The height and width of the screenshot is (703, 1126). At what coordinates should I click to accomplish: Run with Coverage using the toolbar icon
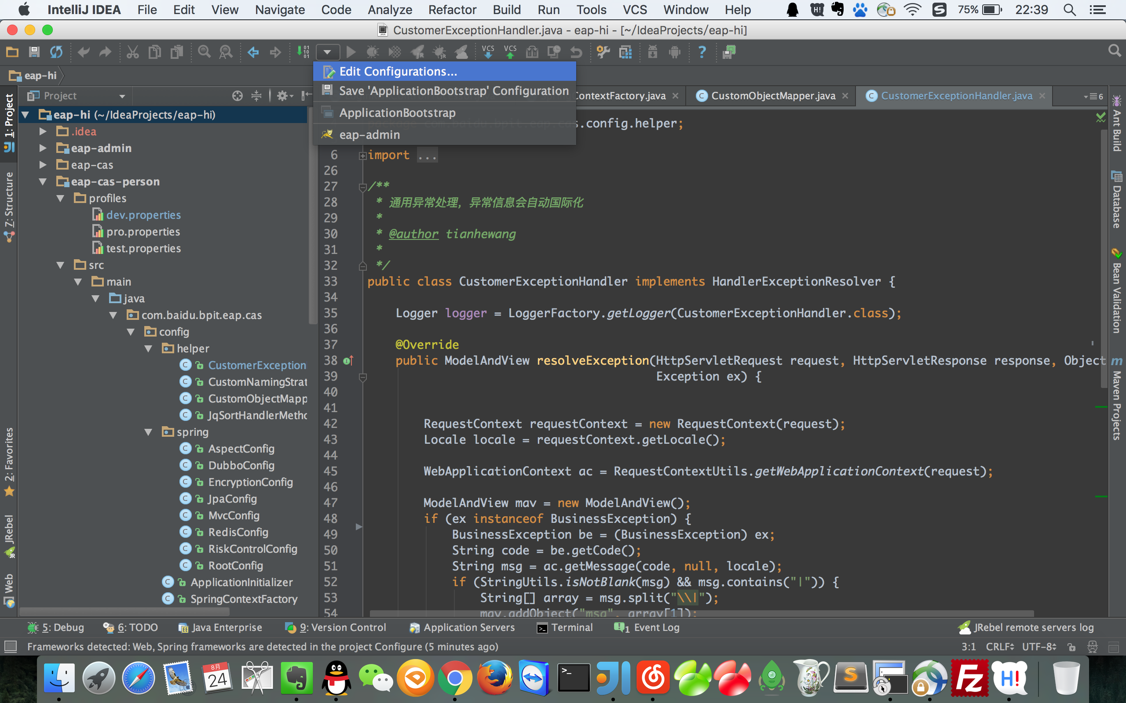pyautogui.click(x=395, y=52)
